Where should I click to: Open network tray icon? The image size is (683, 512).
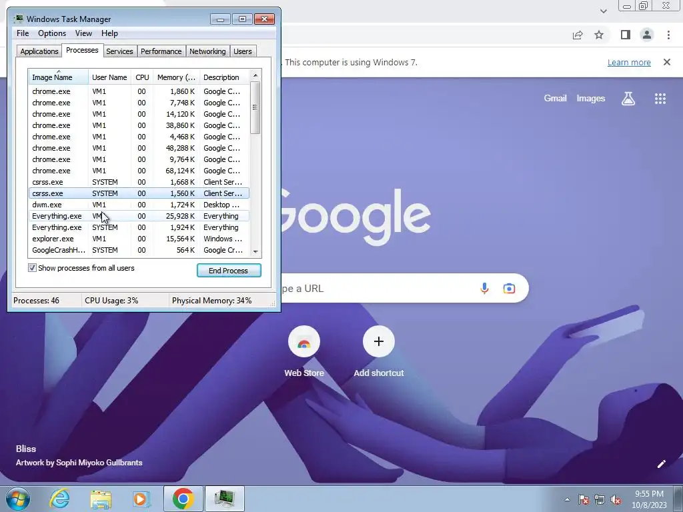pos(600,499)
